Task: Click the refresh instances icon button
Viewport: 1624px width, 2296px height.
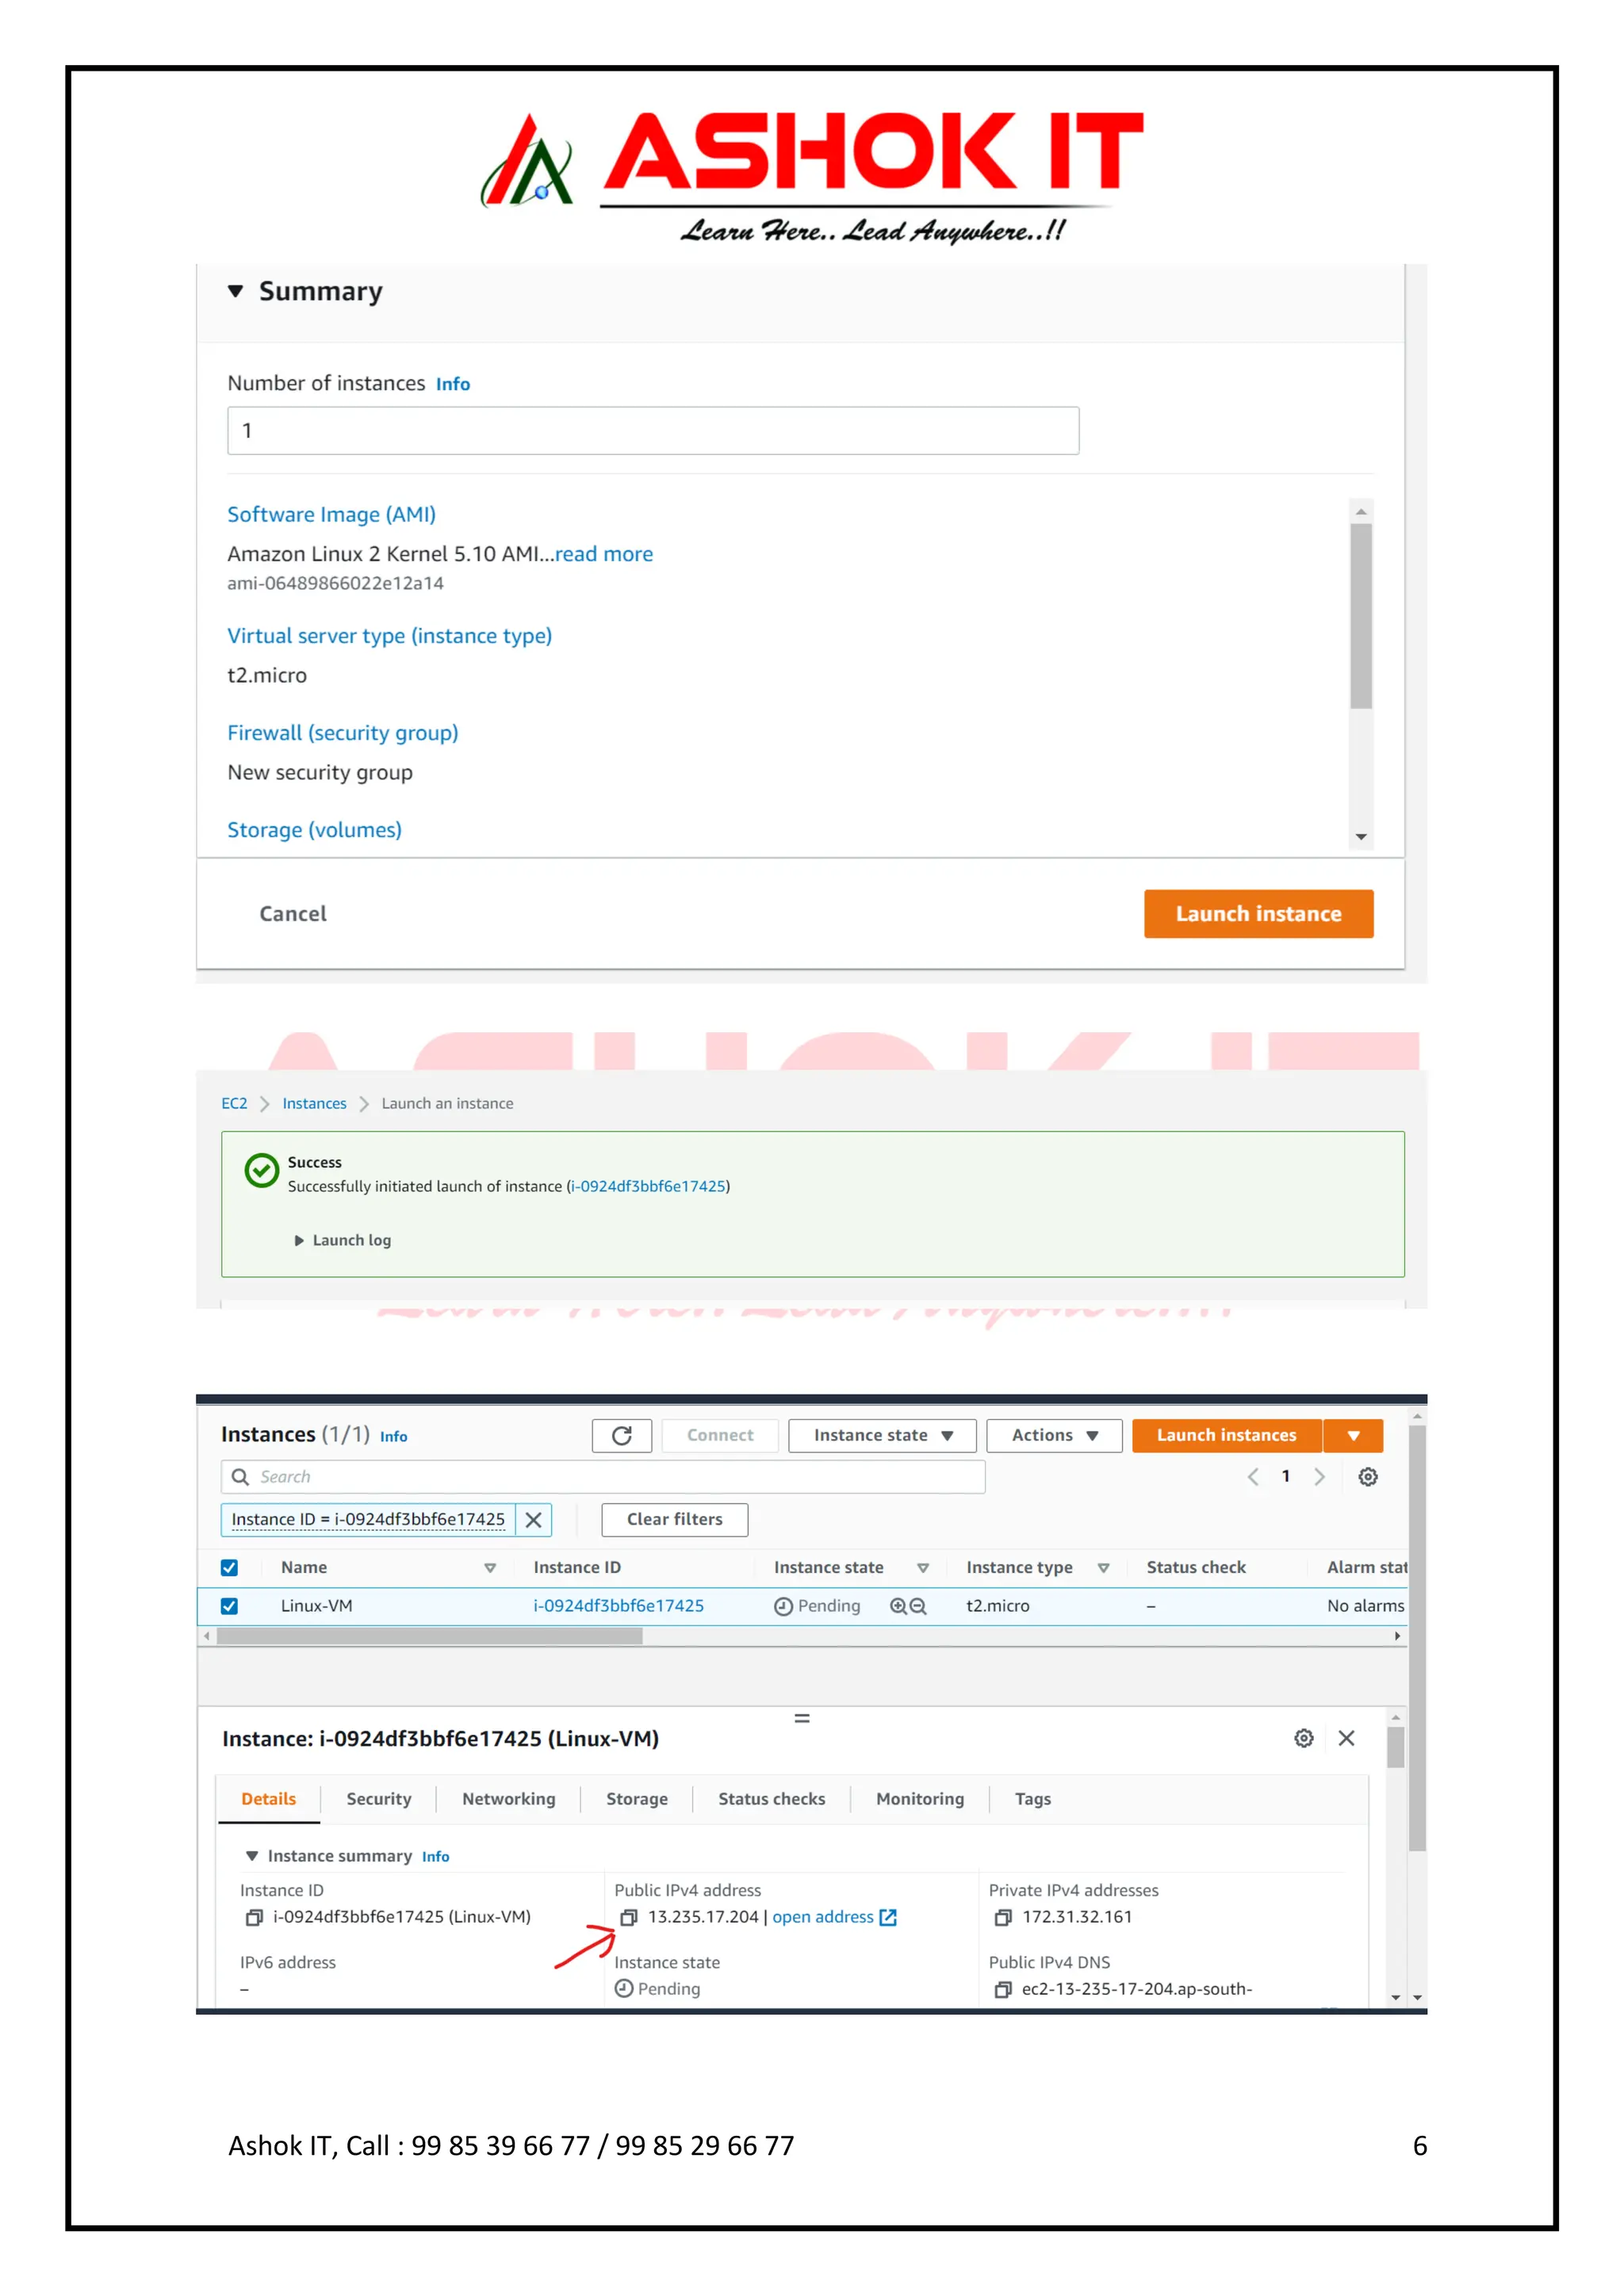Action: [621, 1435]
